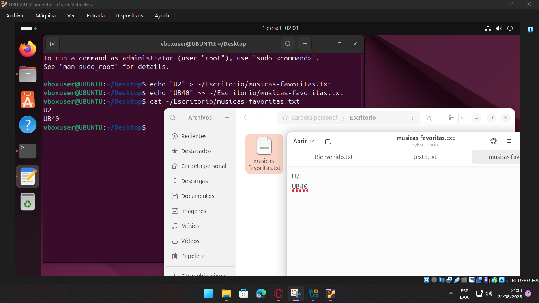539x303 pixels.
Task: Open Descargas folder in sidebar
Action: [x=201, y=181]
